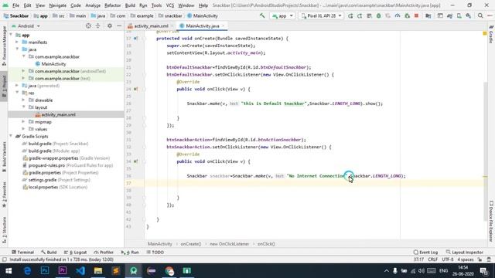Click the Search Everywhere magnifier icon
The image size is (495, 278).
tap(480, 15)
